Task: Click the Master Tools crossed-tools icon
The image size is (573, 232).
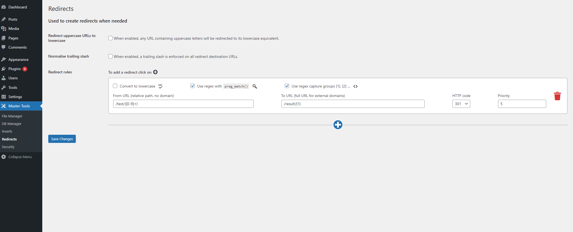Action: click(x=4, y=106)
